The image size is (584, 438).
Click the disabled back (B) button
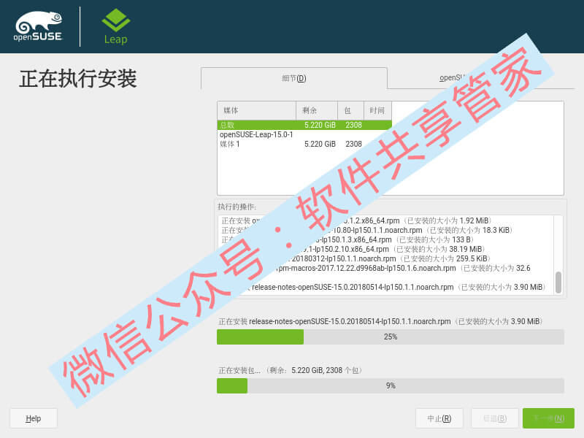(x=495, y=418)
